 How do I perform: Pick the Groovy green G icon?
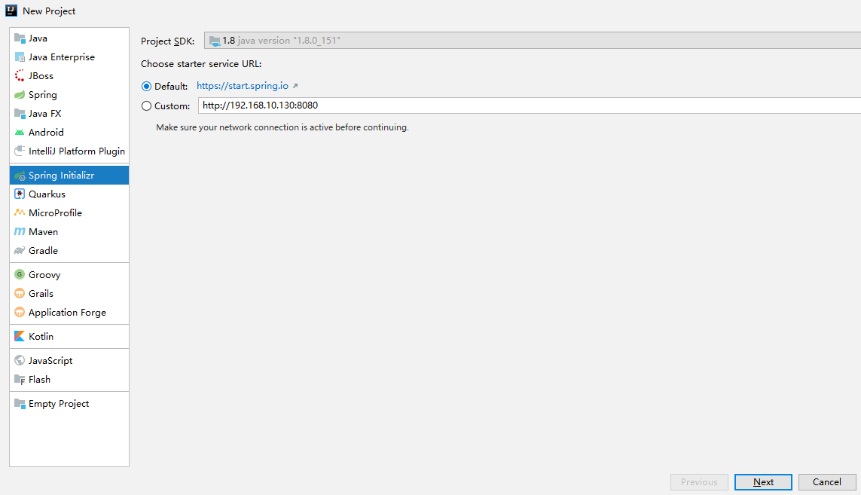(x=20, y=274)
